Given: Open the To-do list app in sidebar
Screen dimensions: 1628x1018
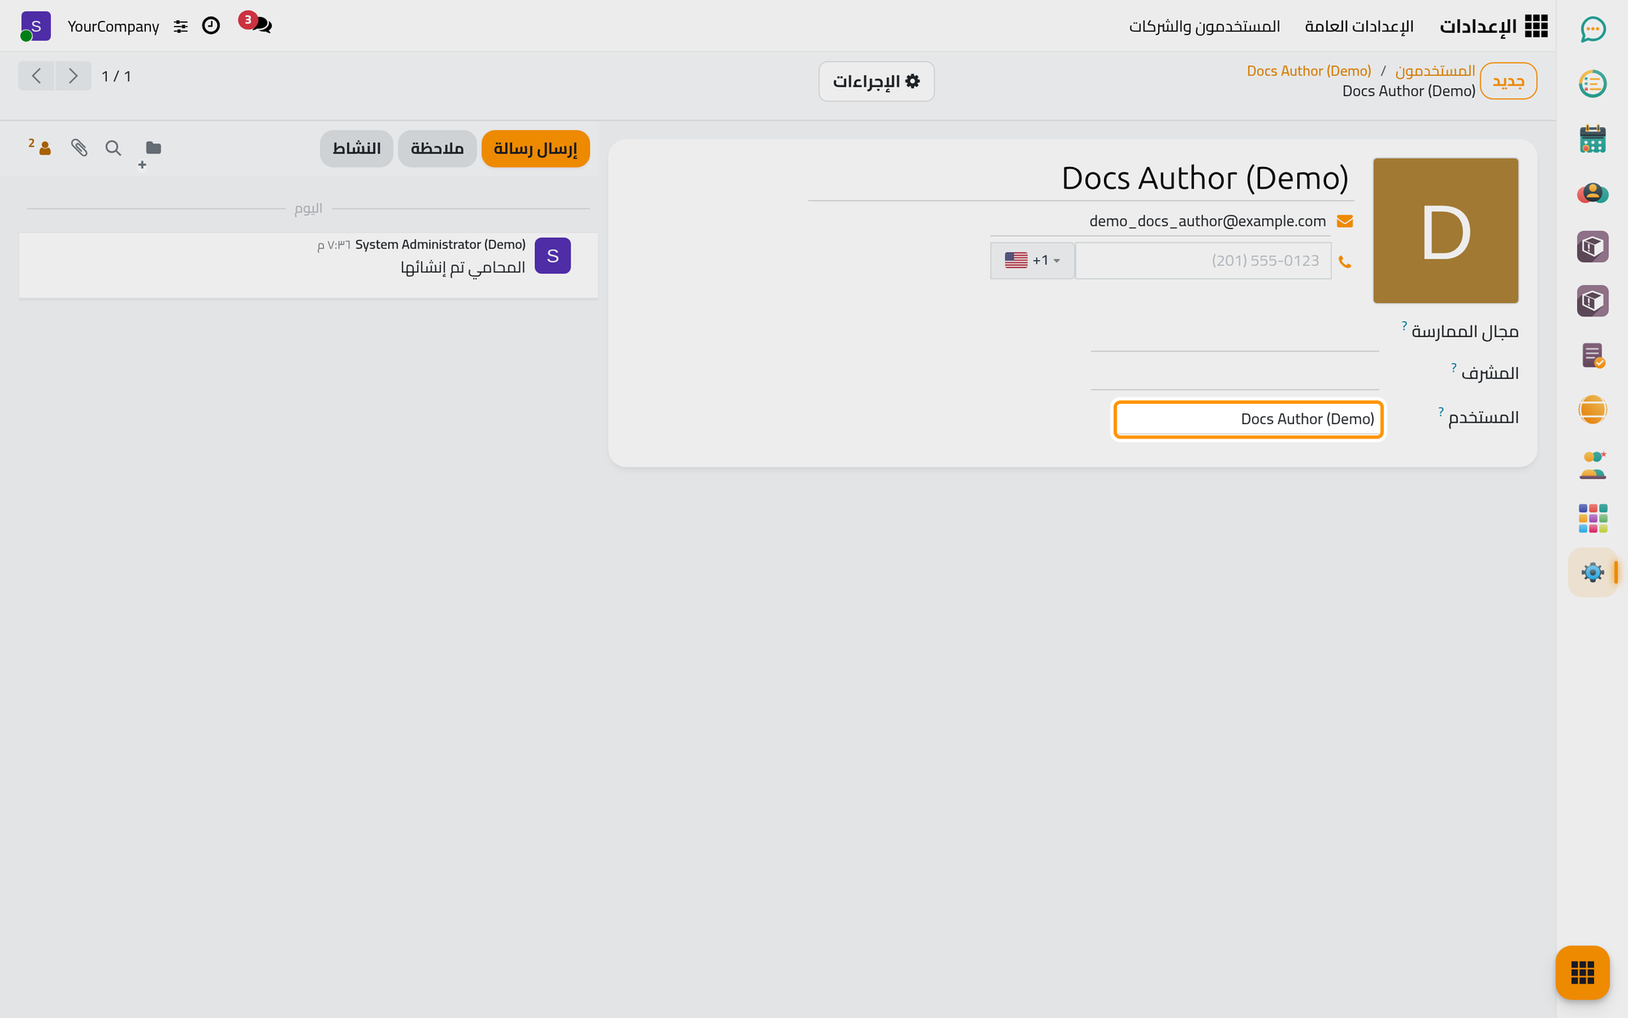Looking at the screenshot, I should 1592,84.
